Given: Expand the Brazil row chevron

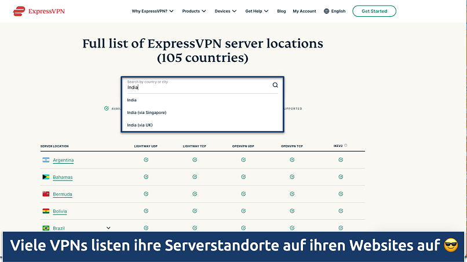Looking at the screenshot, I should click(x=108, y=228).
